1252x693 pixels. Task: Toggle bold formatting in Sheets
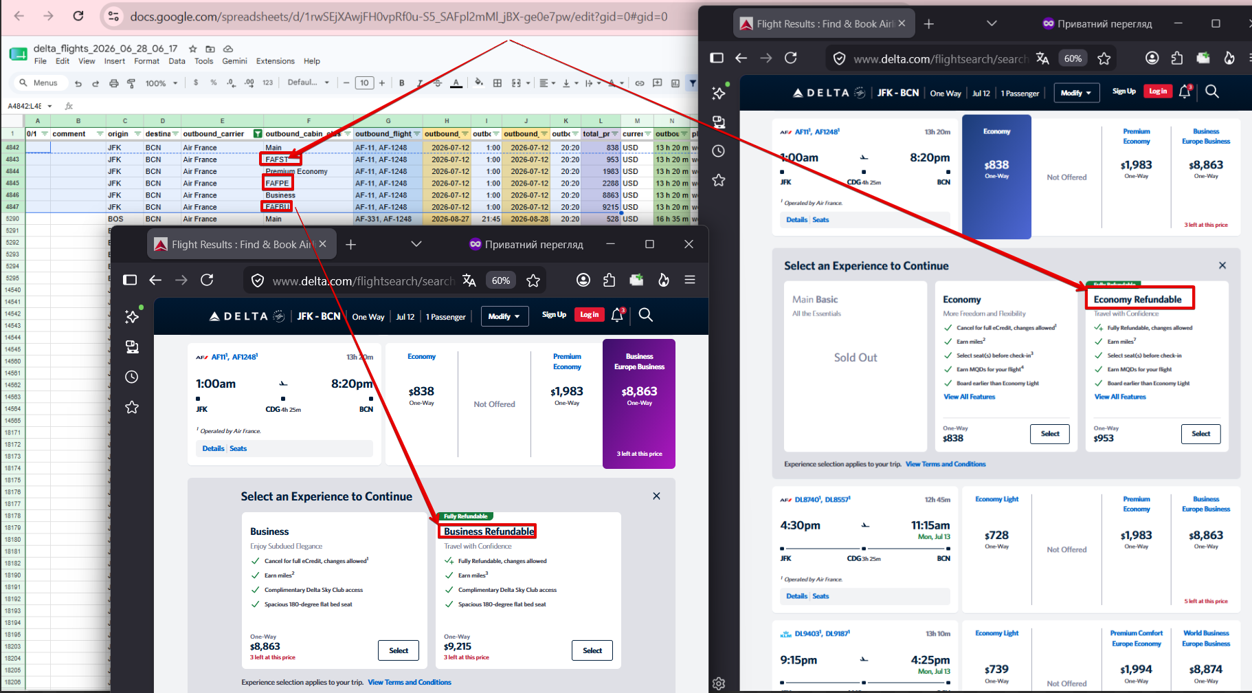click(402, 82)
